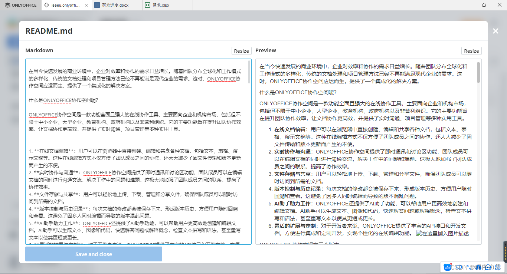Click preview bold item 灵活的扩展与定制
The height and width of the screenshot is (274, 507).
point(295,226)
